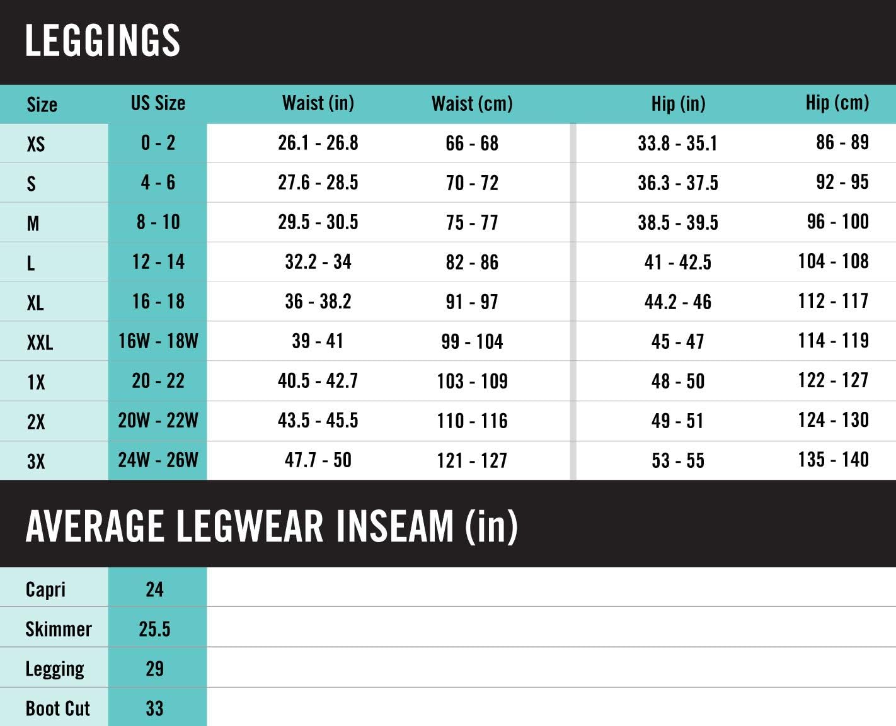The width and height of the screenshot is (896, 726).
Task: Click the hip value 44.2 - 46
Action: [x=677, y=302]
